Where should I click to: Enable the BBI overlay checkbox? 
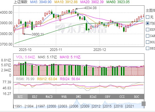pyautogui.click(x=148, y=48)
